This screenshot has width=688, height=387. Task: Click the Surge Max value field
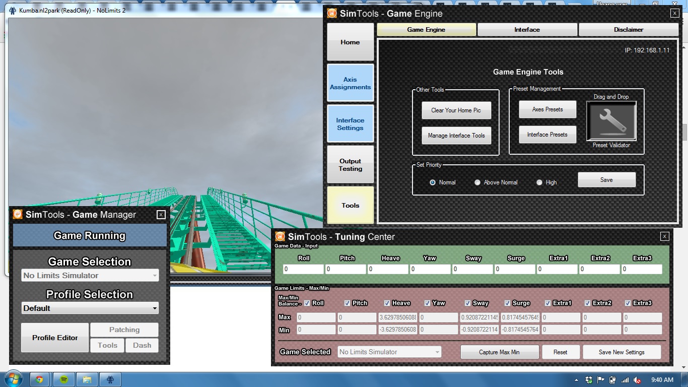tap(520, 317)
